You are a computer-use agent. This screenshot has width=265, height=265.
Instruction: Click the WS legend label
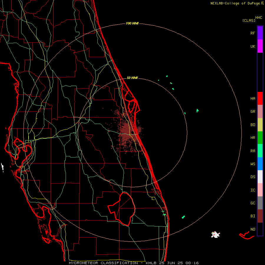[253, 164]
